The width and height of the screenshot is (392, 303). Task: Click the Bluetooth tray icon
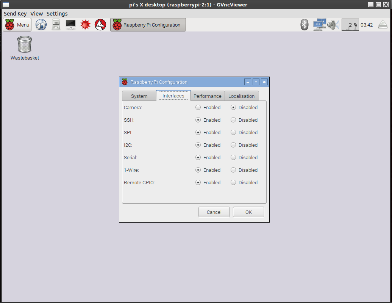[304, 25]
